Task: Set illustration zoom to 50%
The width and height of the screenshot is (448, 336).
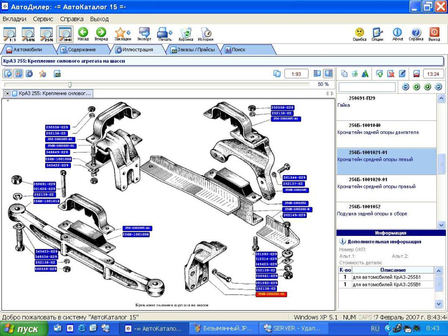Action: (28, 34)
